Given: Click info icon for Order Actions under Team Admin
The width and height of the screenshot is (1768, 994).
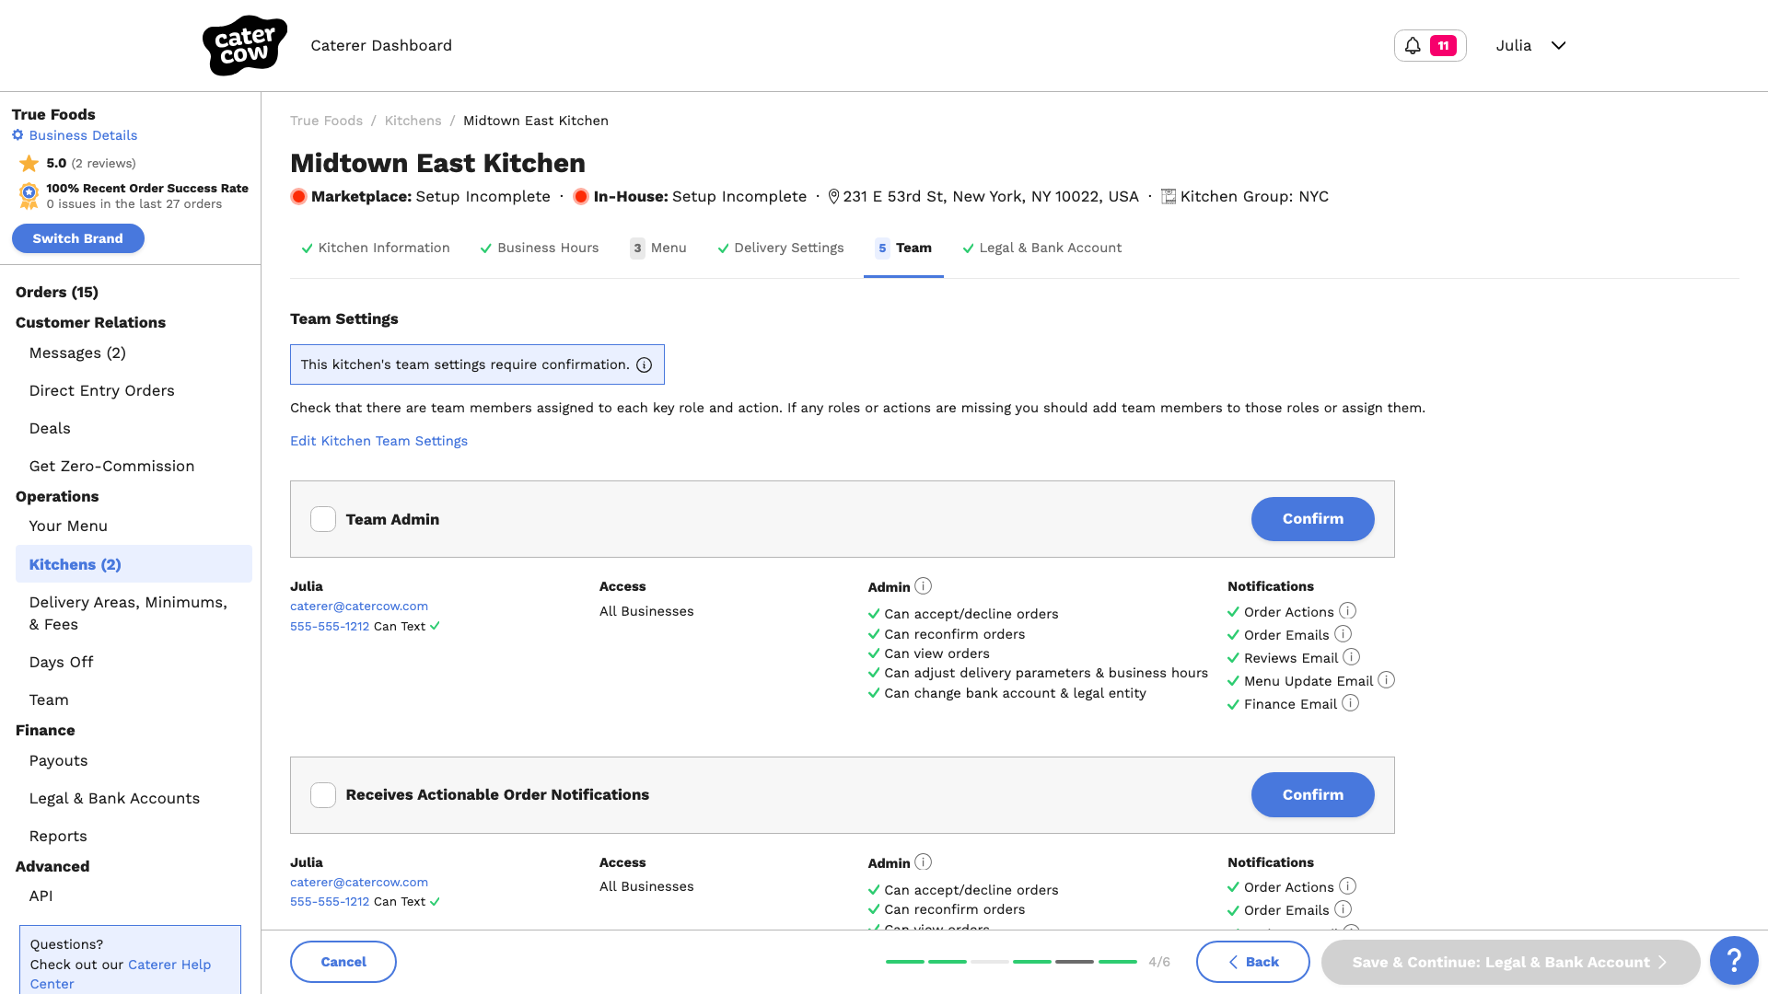Looking at the screenshot, I should point(1347,611).
